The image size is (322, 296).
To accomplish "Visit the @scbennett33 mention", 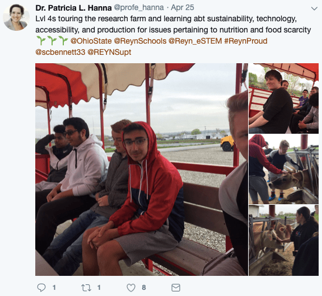I will [60, 52].
